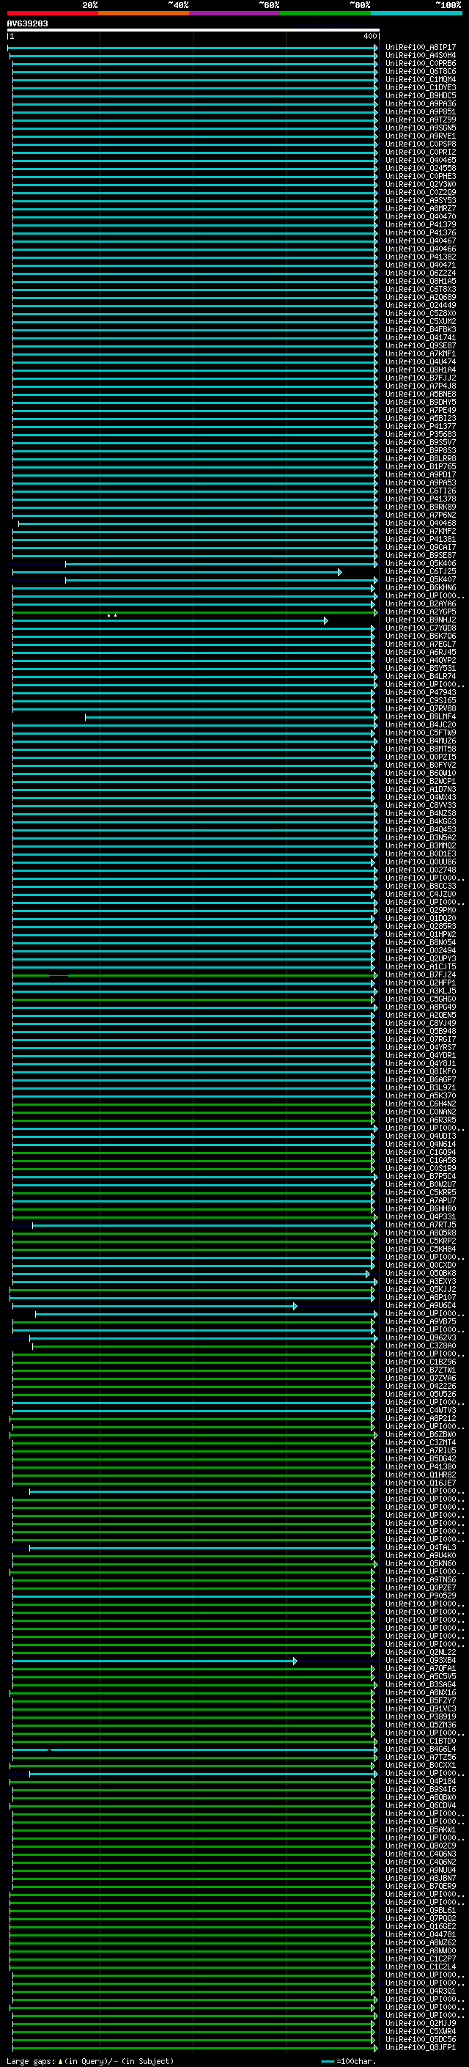Select the UniRef100_P41379 label

[x=421, y=224]
